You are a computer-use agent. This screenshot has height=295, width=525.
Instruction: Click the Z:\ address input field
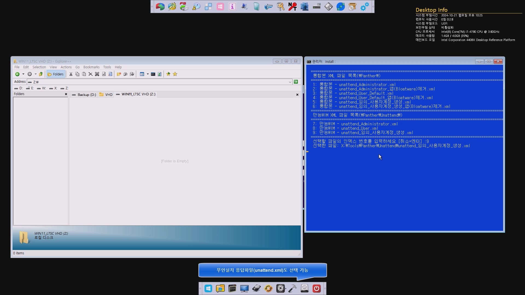(x=160, y=82)
